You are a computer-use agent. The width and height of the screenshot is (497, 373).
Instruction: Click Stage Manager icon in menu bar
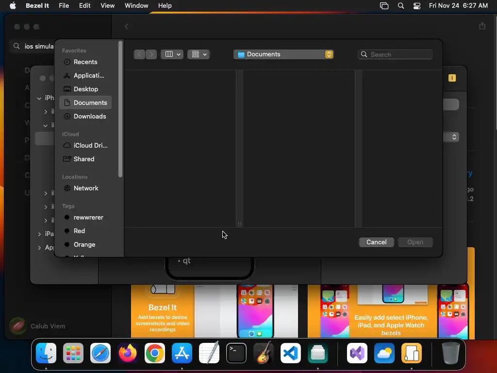384,6
